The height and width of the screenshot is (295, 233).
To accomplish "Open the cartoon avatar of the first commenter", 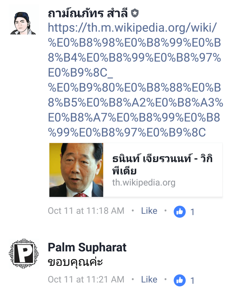I will 23,23.
